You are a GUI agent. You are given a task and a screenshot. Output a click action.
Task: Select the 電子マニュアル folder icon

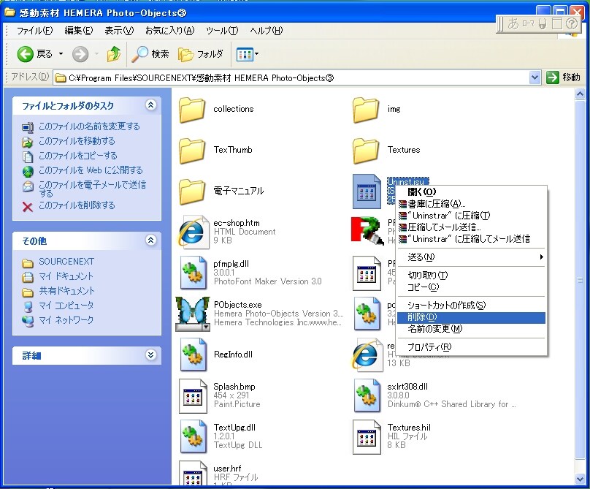(x=192, y=192)
